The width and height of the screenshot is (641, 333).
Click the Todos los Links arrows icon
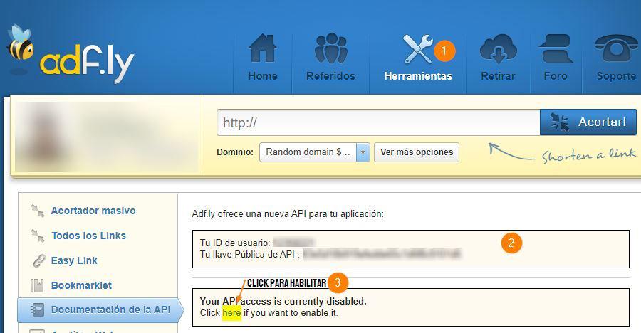[38, 236]
